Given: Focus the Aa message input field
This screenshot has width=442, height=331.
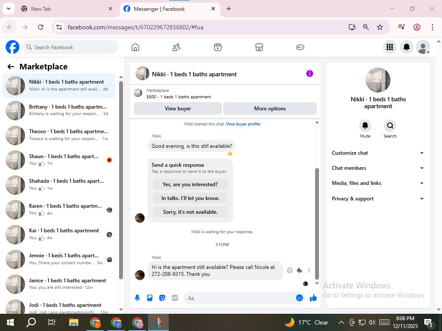Looking at the screenshot, I should pos(240,298).
